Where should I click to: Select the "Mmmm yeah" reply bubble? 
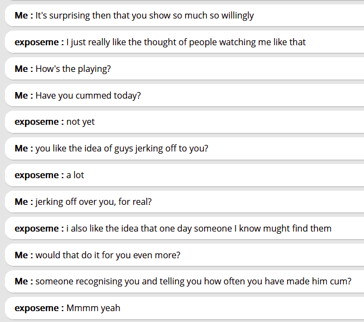[93, 308]
